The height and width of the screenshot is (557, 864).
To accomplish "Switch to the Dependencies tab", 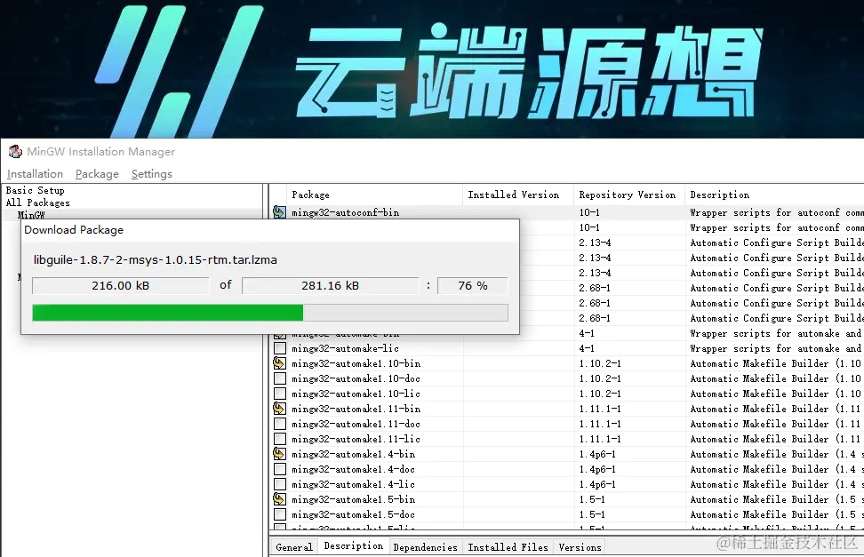I will click(x=425, y=547).
